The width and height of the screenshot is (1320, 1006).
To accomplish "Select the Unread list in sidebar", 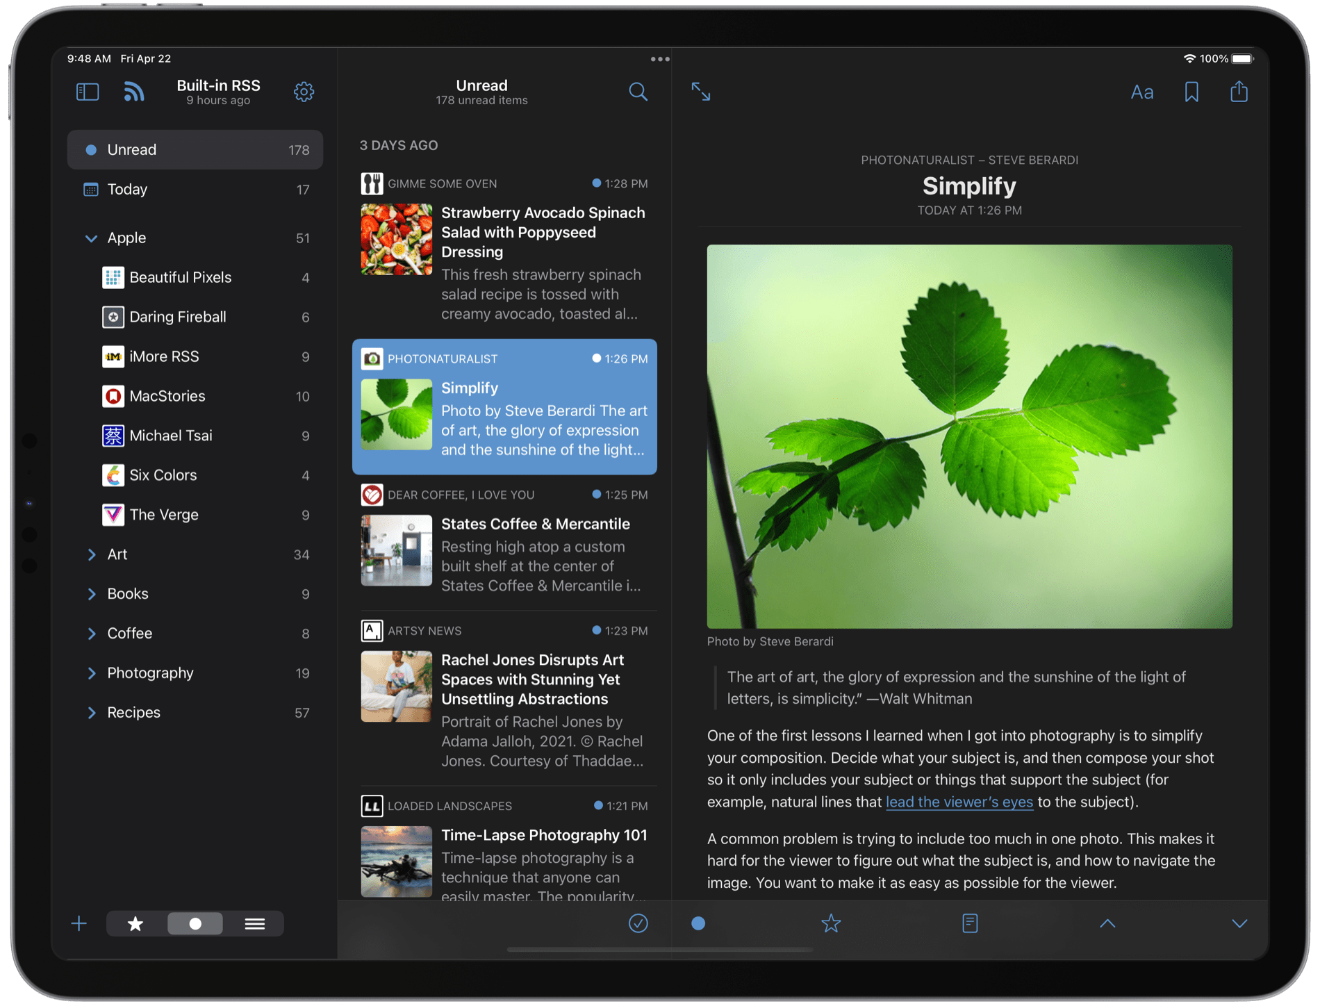I will 195,149.
